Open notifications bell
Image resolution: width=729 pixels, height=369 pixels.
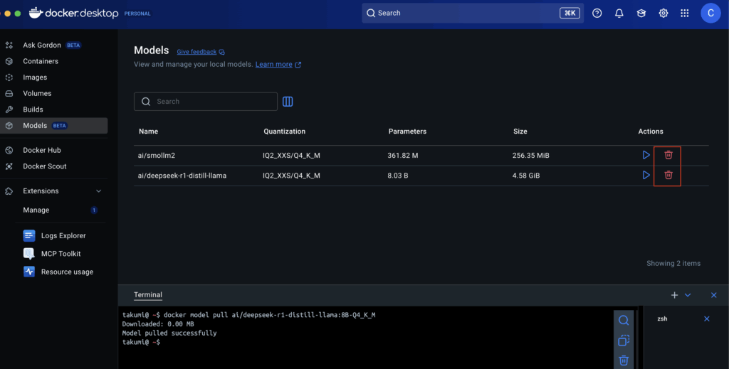tap(619, 13)
